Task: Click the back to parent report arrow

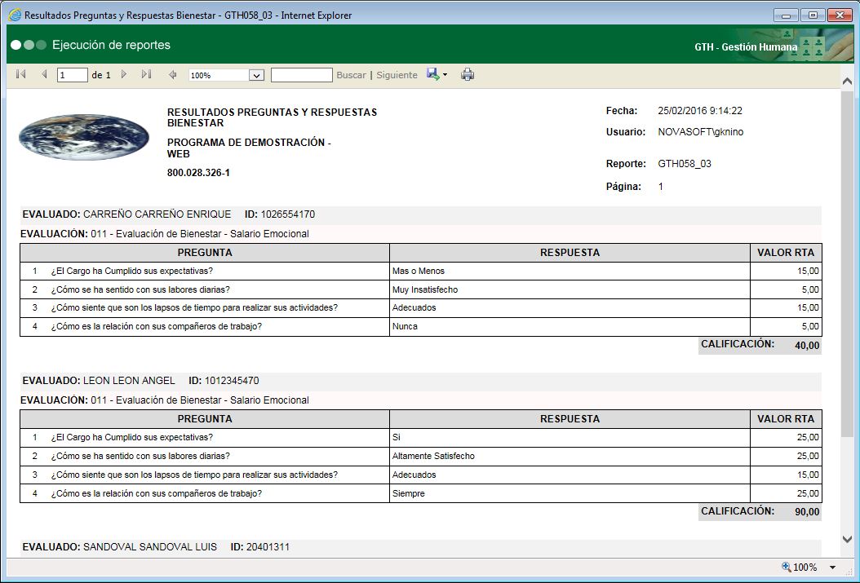Action: pos(173,74)
